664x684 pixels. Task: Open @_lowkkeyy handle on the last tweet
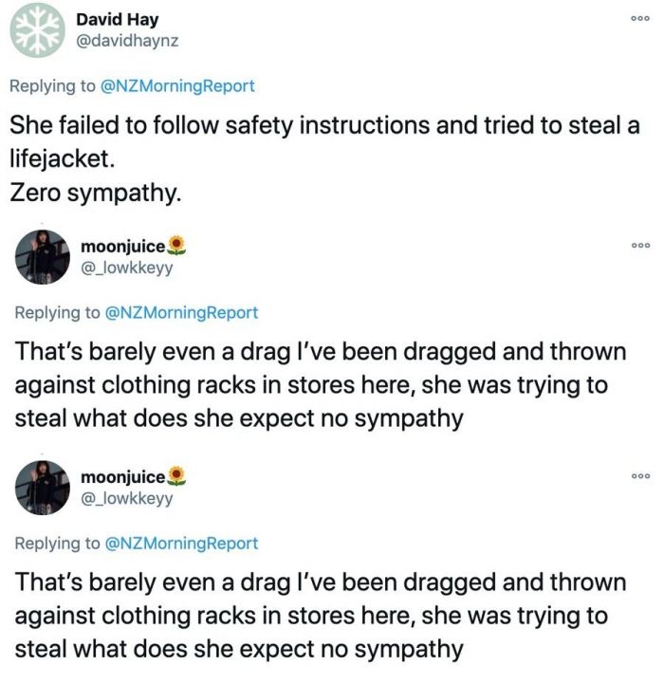(127, 498)
